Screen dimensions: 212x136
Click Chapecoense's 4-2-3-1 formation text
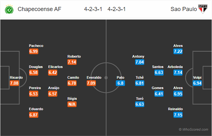[x=93, y=9]
